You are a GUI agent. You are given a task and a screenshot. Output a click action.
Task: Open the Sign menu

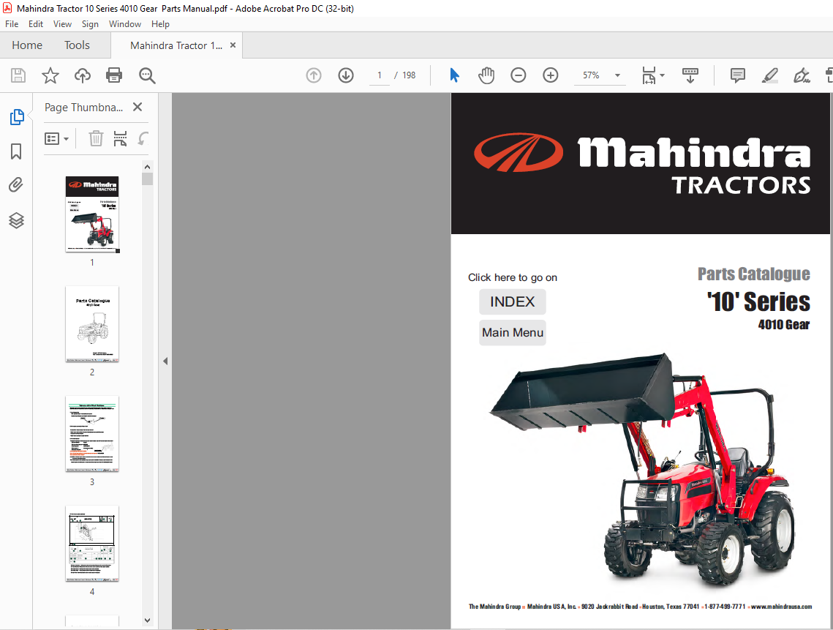click(x=90, y=24)
